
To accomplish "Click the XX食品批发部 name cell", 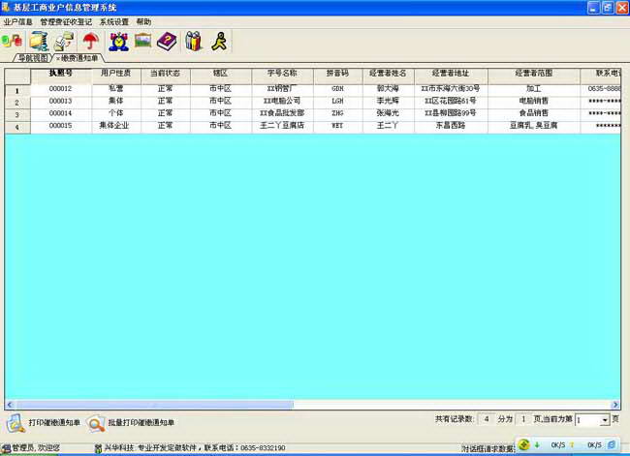I will (x=282, y=113).
